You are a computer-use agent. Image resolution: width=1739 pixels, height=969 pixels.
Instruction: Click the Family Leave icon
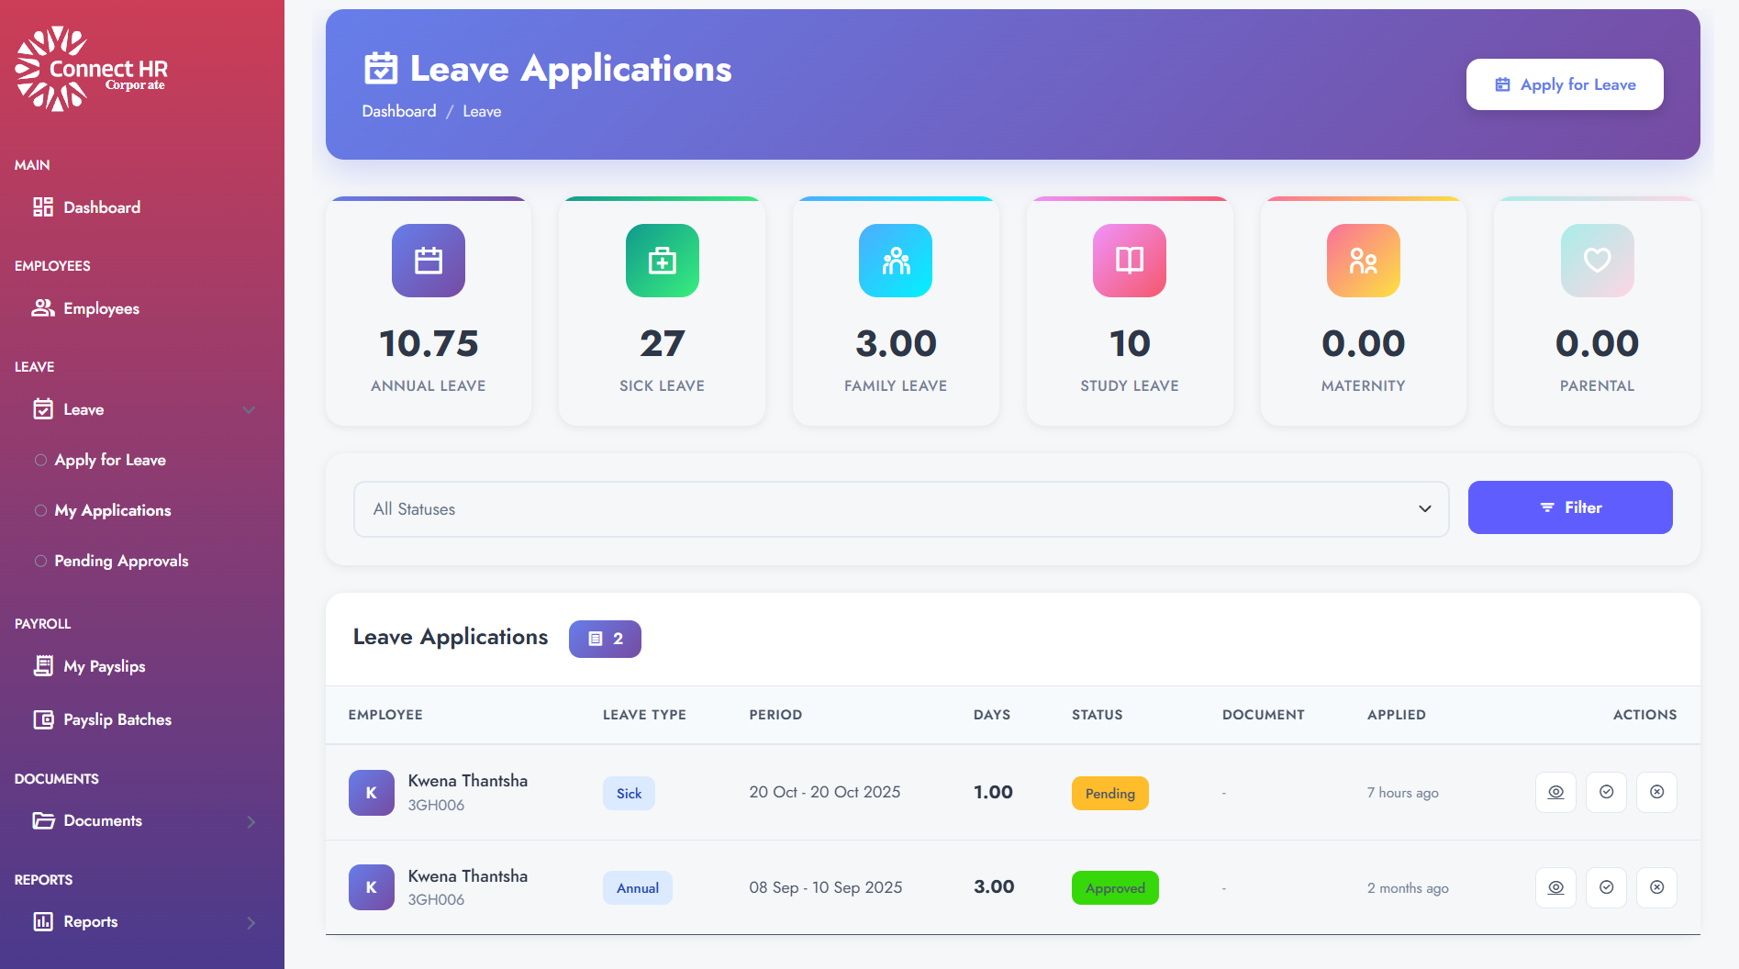coord(896,261)
